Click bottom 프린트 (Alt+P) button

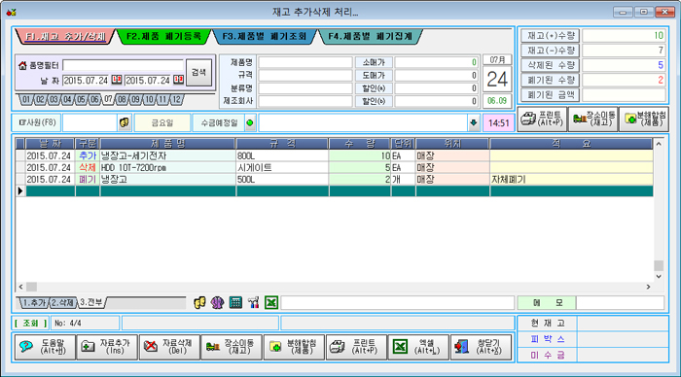356,347
